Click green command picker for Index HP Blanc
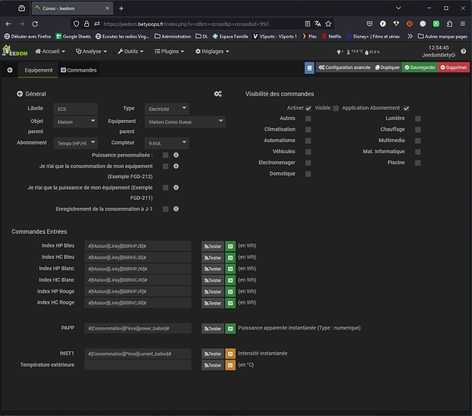 click(x=231, y=269)
